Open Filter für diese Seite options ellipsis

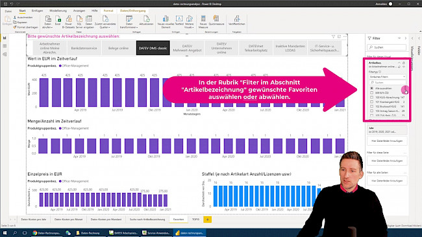[405, 152]
